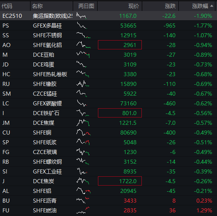
Task: Click the change value -22.6
Action: [x=169, y=16]
